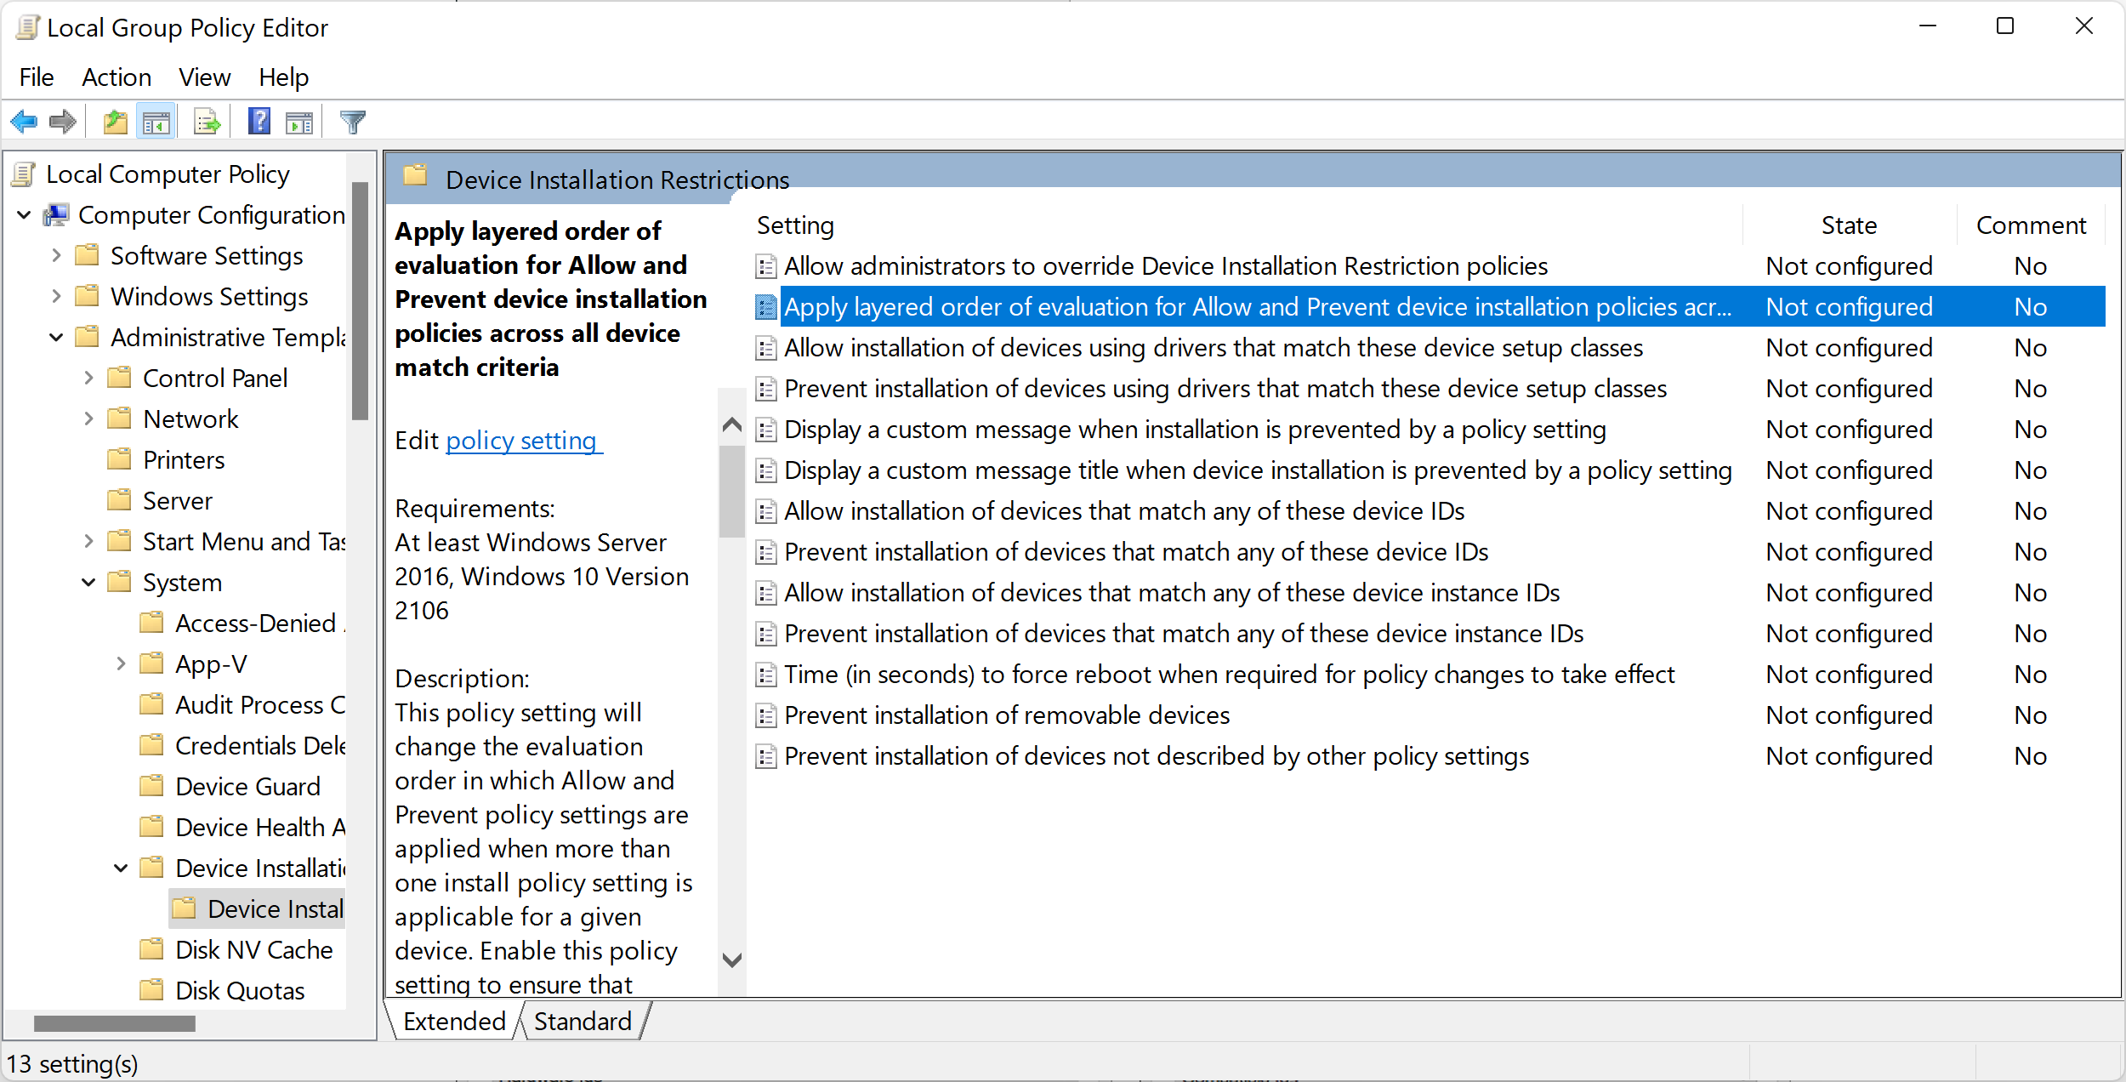This screenshot has width=2126, height=1082.
Task: Open Help via the question mark icon
Action: [x=259, y=121]
